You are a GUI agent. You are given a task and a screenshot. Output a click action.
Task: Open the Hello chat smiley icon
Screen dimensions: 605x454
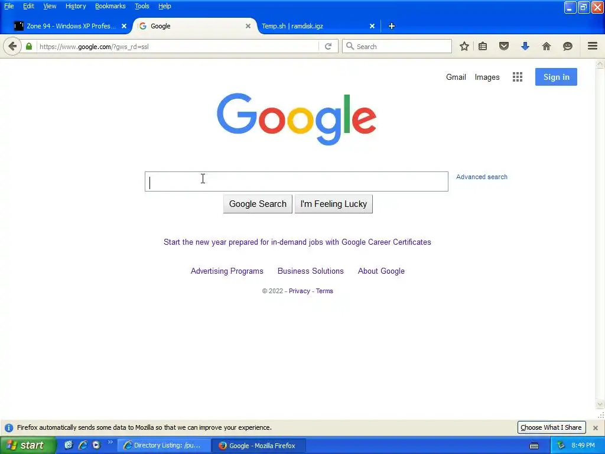[x=568, y=46]
